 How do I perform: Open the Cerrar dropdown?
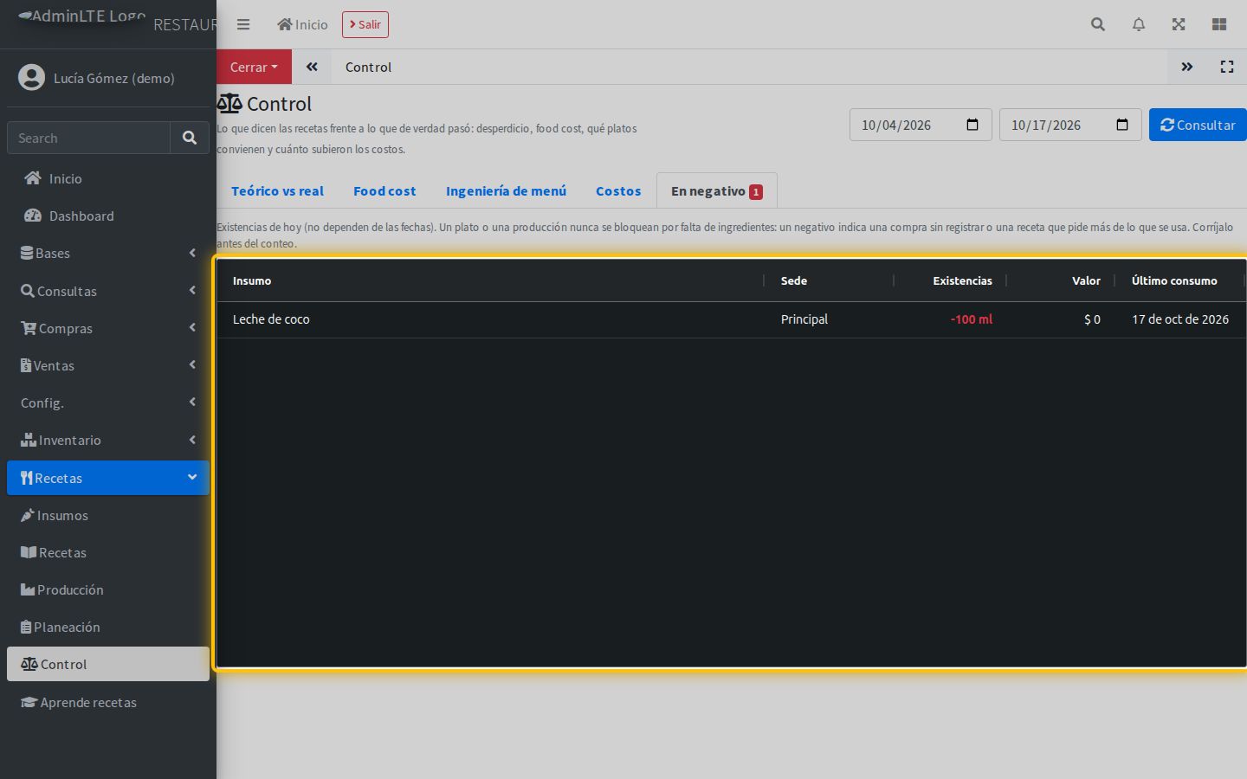[x=254, y=67]
